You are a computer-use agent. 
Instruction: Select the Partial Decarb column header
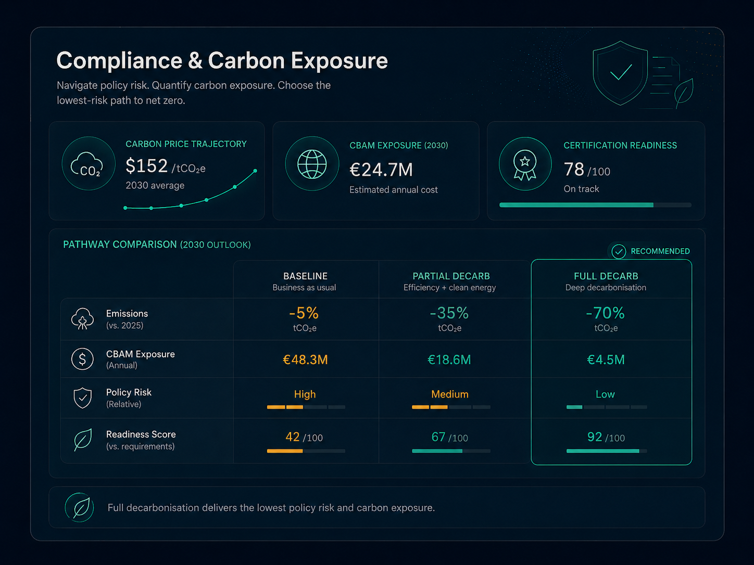tap(450, 281)
